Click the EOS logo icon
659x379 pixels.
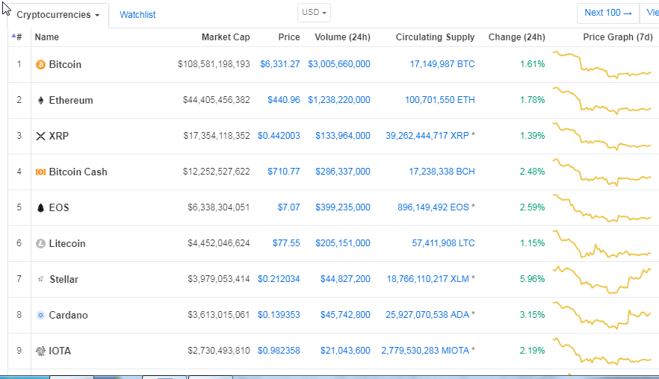pos(40,207)
